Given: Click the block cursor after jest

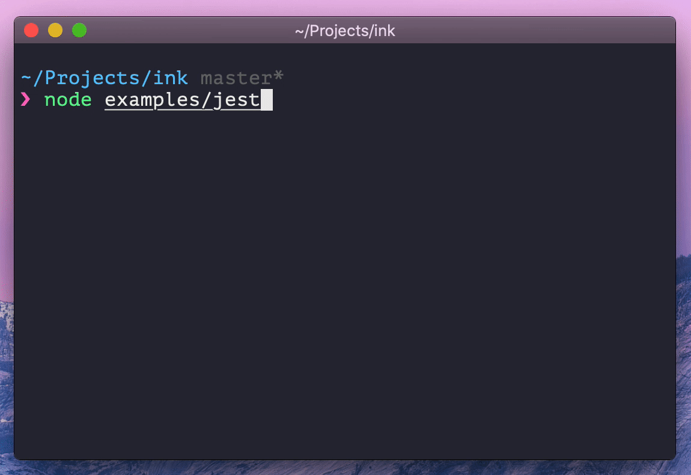Looking at the screenshot, I should 267,100.
